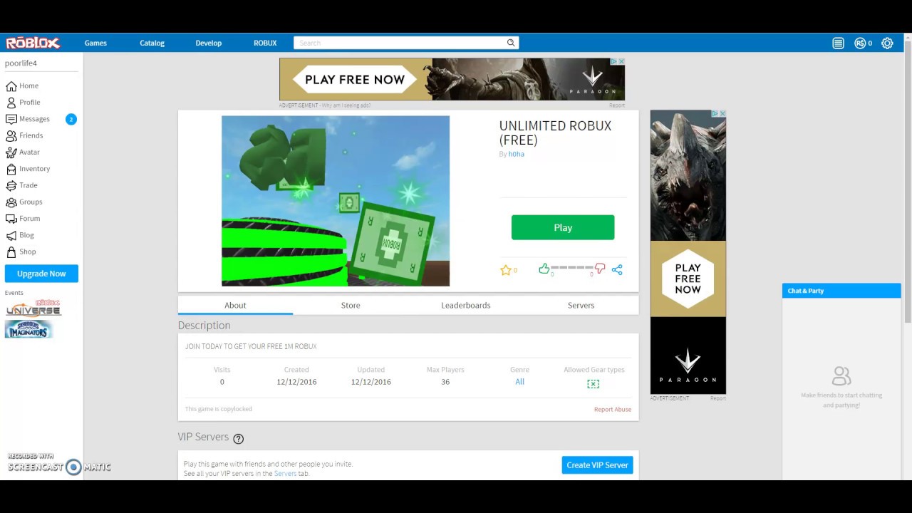912x513 pixels.
Task: Click the Blog icon in sidebar
Action: pos(11,235)
